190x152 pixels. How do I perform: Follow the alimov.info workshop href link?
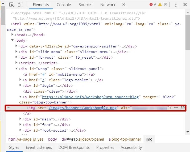pos(90,97)
